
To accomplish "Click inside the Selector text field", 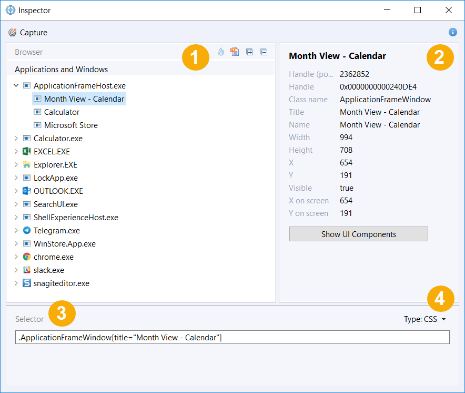I will (232, 337).
